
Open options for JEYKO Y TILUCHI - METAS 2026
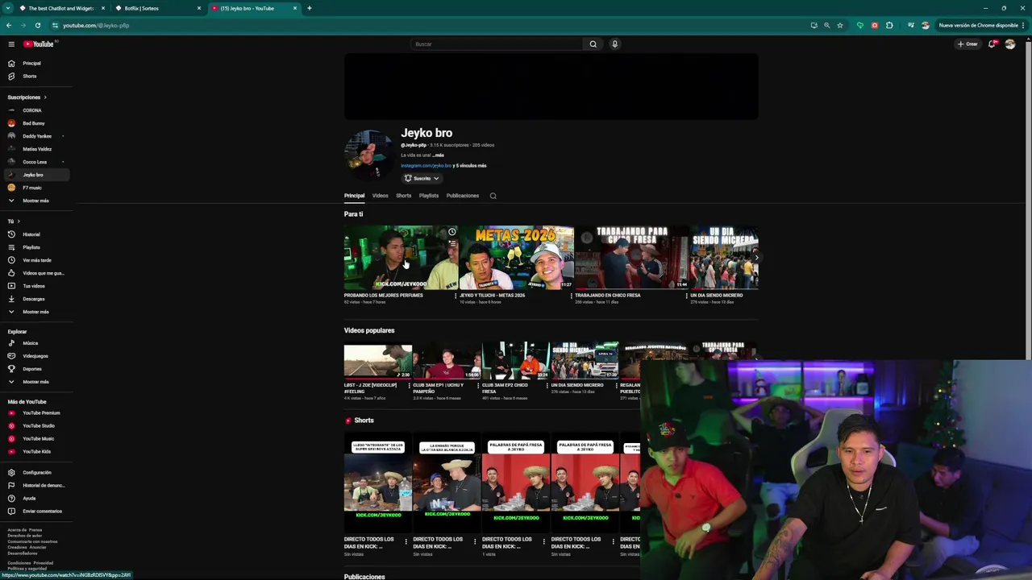pyautogui.click(x=571, y=296)
